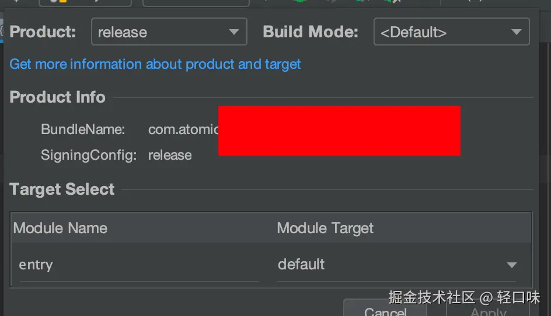
Task: Click the red redacted block
Action: 339,131
